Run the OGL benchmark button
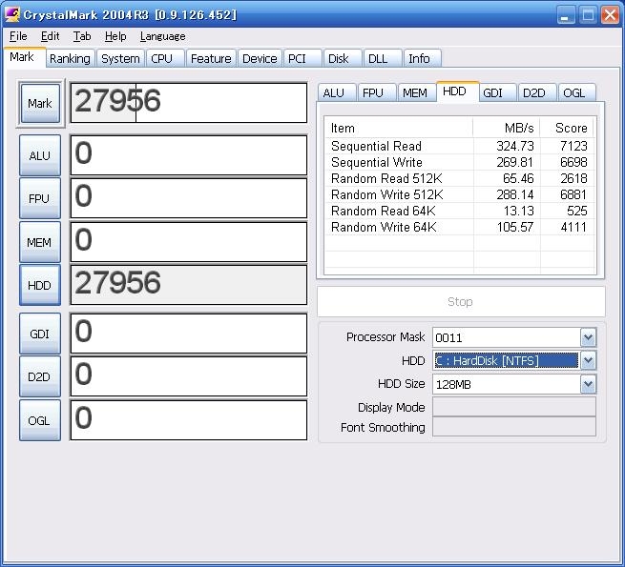 (40, 420)
